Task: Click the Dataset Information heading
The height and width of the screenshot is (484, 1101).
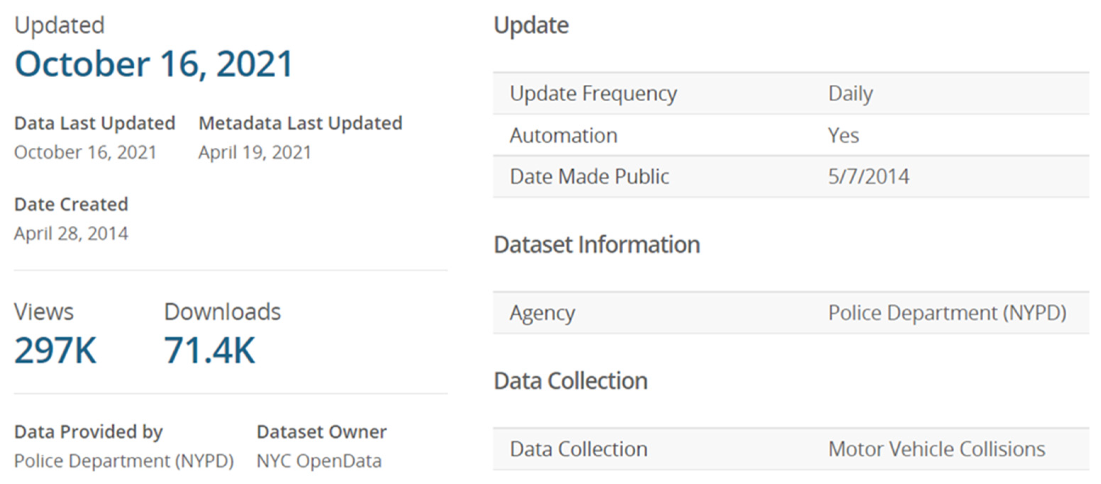Action: pyautogui.click(x=597, y=245)
